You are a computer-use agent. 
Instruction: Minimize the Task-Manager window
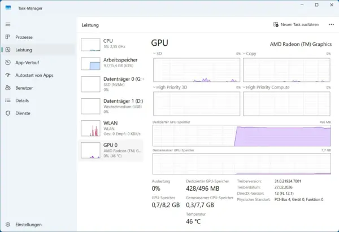302,5
